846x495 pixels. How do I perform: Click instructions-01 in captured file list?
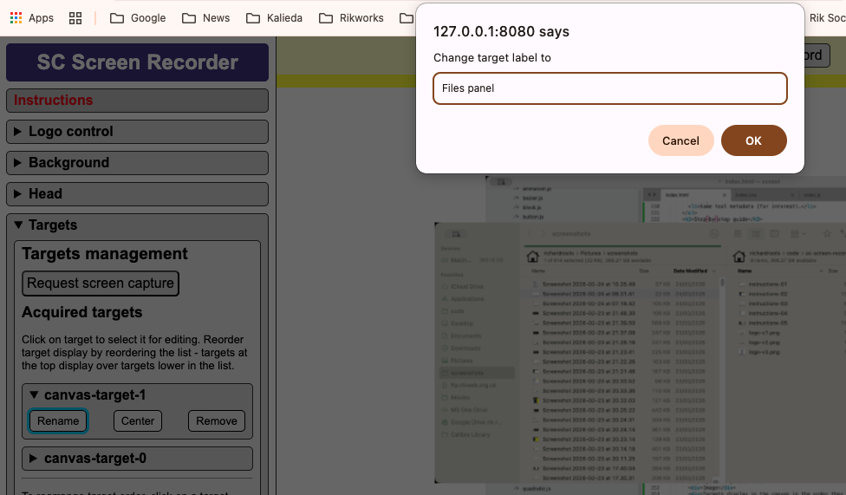768,284
